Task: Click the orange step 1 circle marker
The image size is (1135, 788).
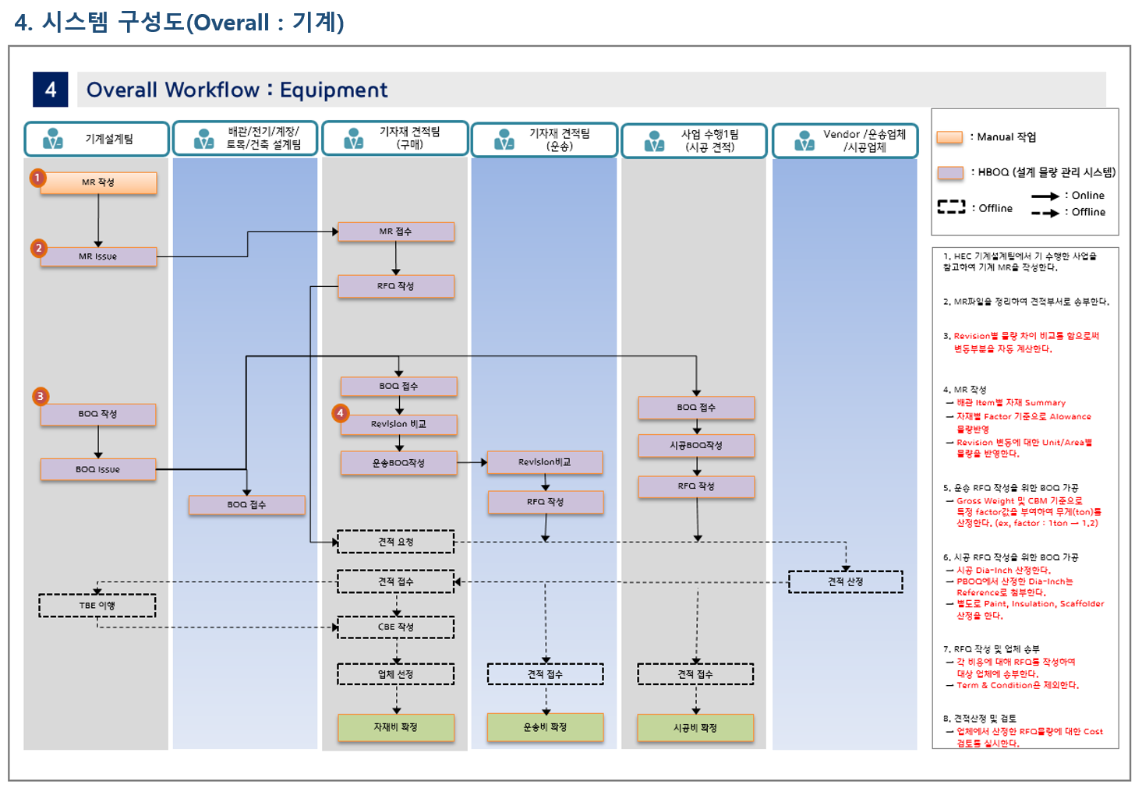Action: 37,178
